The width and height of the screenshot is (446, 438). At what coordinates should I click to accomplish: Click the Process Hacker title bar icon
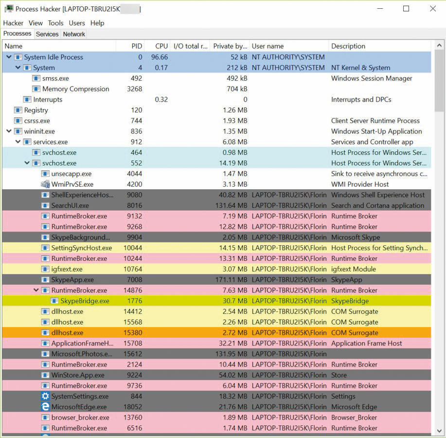[9, 9]
